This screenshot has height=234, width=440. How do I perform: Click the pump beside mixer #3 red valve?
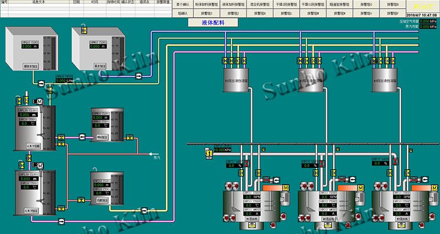pos(426,179)
